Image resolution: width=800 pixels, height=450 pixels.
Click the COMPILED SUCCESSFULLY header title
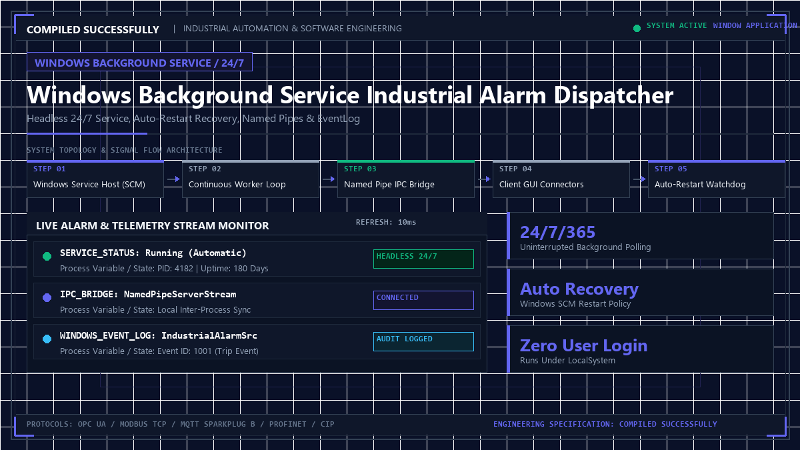[x=93, y=29]
